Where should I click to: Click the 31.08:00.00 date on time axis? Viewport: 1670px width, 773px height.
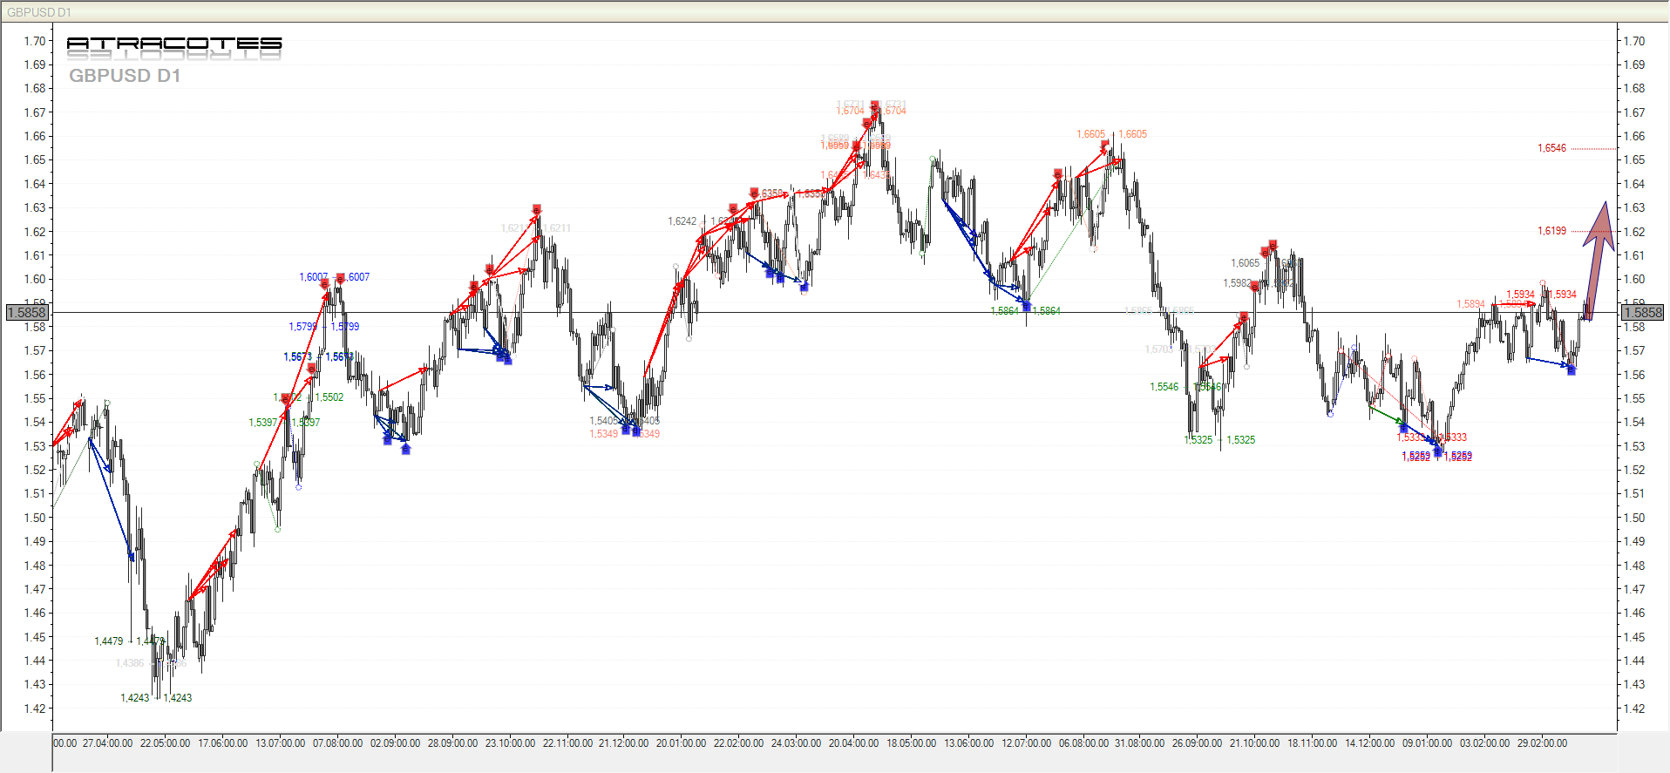point(1139,743)
